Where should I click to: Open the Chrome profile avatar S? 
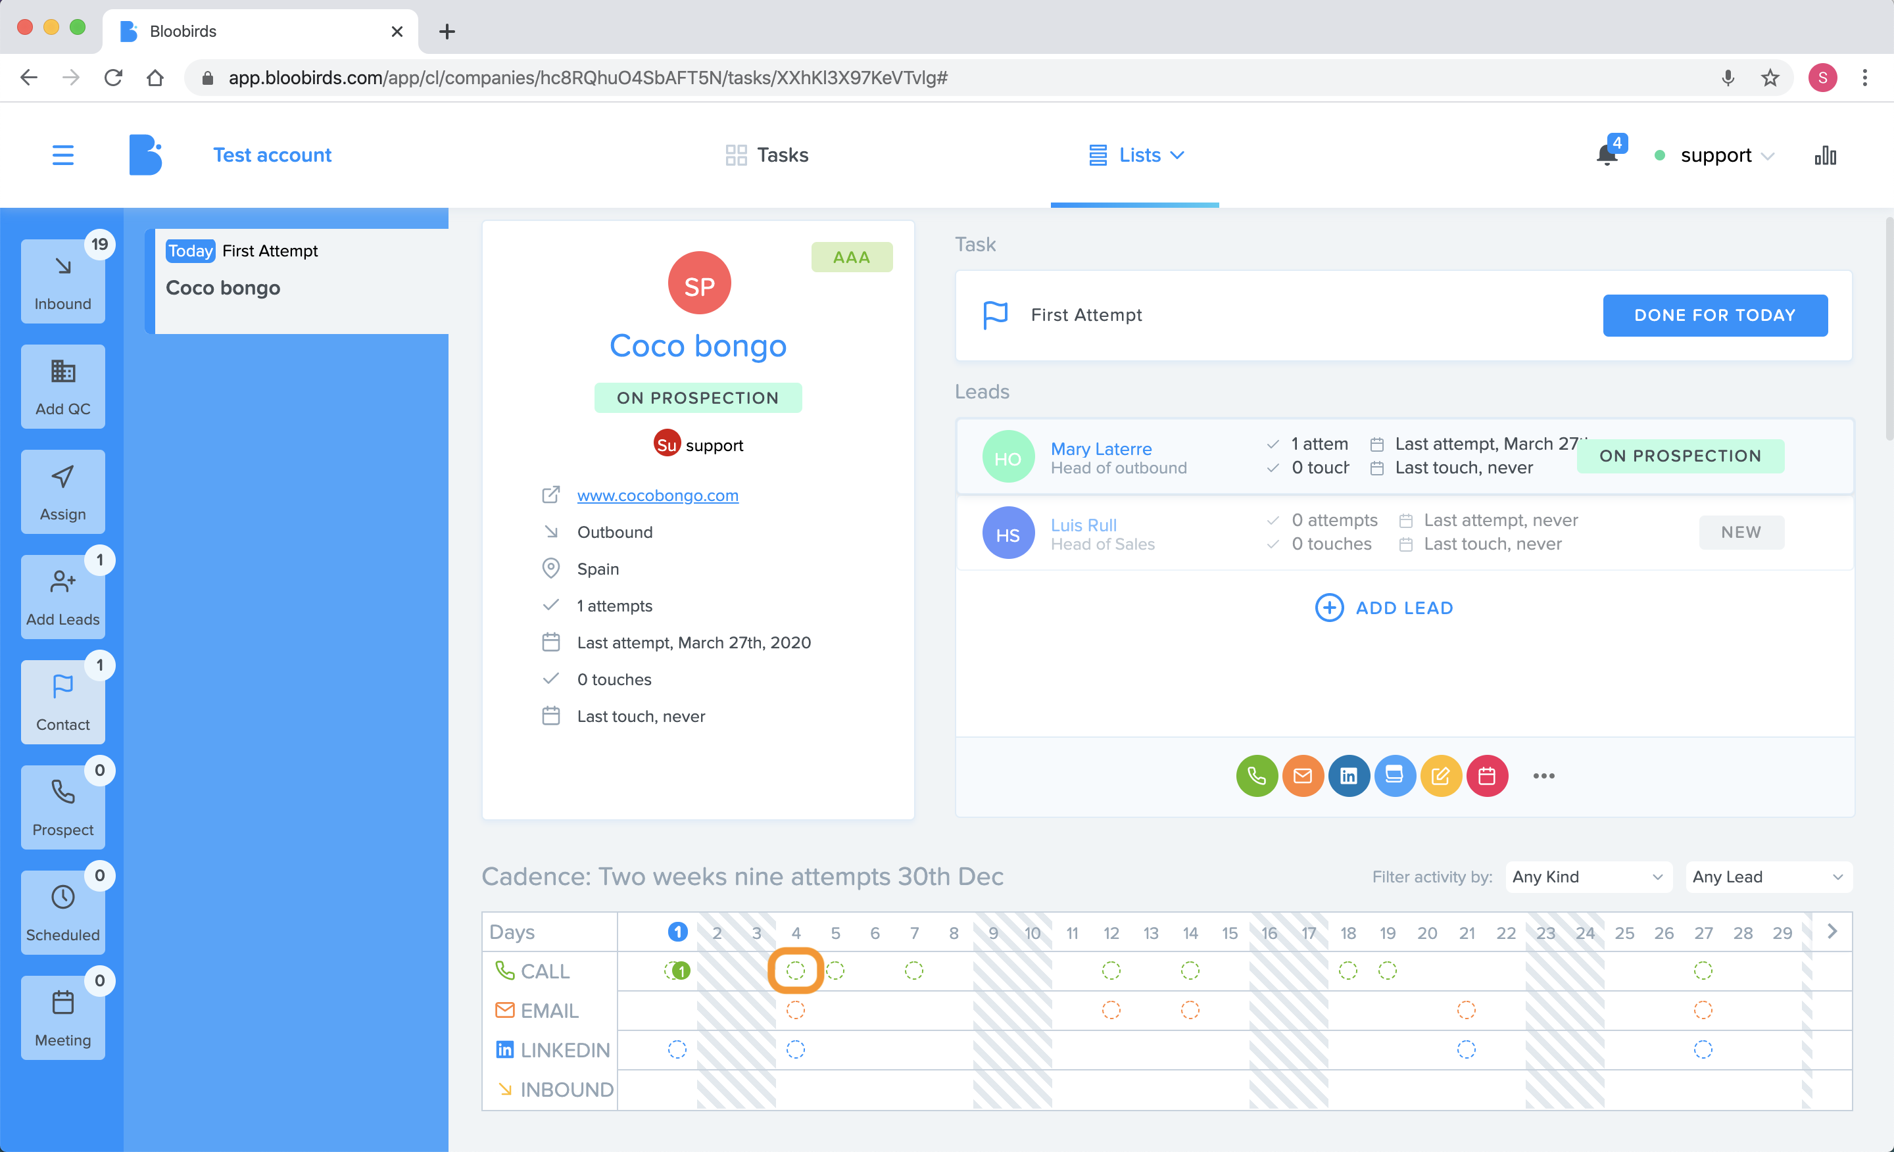[1822, 78]
